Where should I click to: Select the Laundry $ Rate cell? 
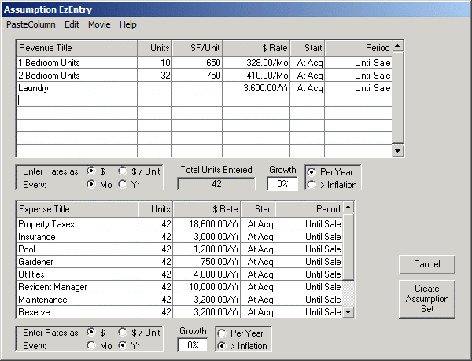click(256, 88)
